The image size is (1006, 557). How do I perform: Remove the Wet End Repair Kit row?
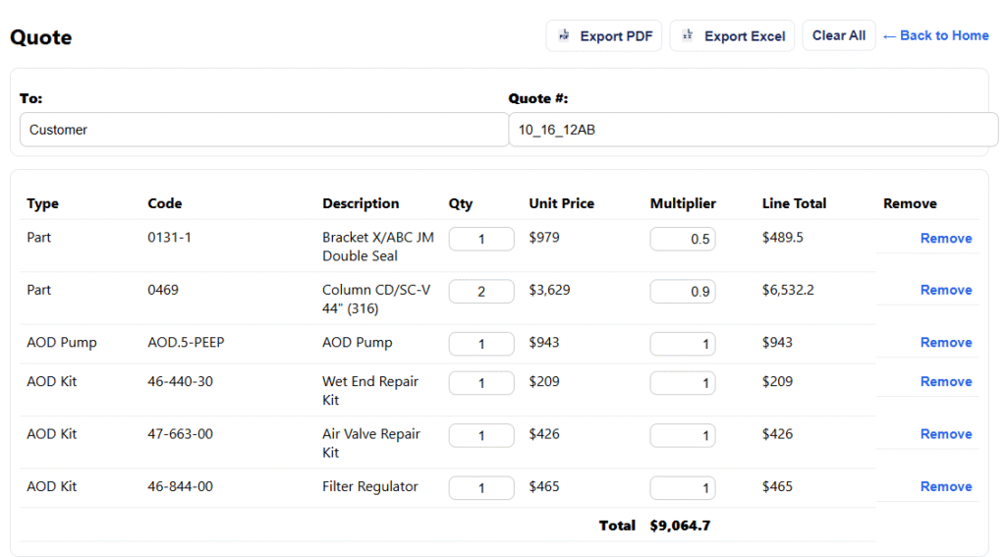click(945, 382)
